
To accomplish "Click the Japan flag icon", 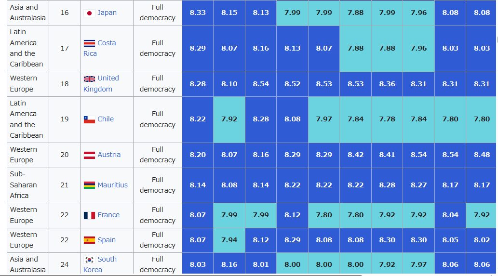I will (89, 13).
